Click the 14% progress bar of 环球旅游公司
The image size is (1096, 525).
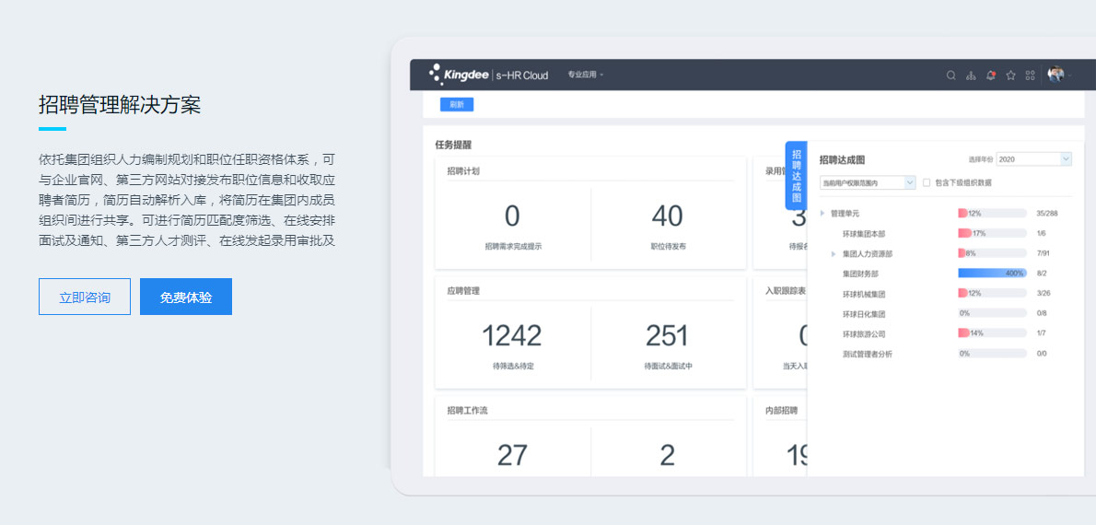(992, 333)
